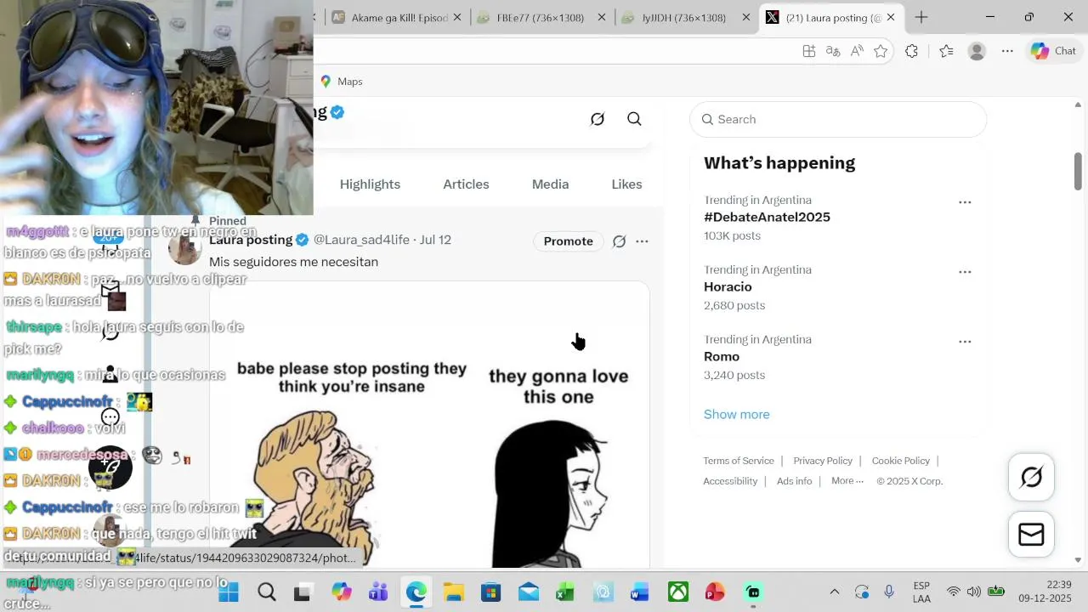Switch to the Media profile tab

pos(550,184)
